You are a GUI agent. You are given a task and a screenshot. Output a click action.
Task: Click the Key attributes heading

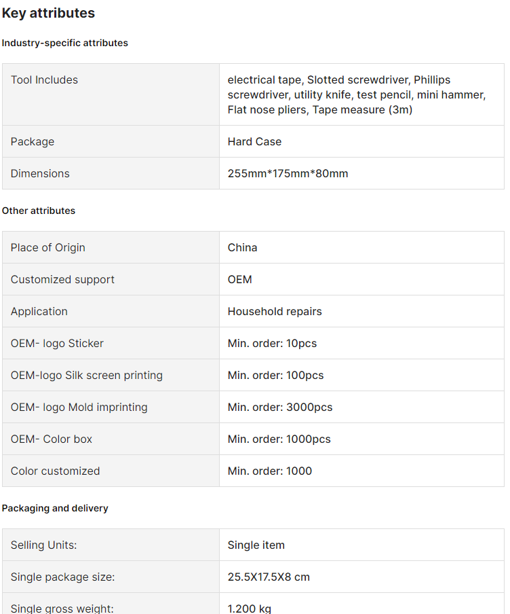tap(48, 13)
